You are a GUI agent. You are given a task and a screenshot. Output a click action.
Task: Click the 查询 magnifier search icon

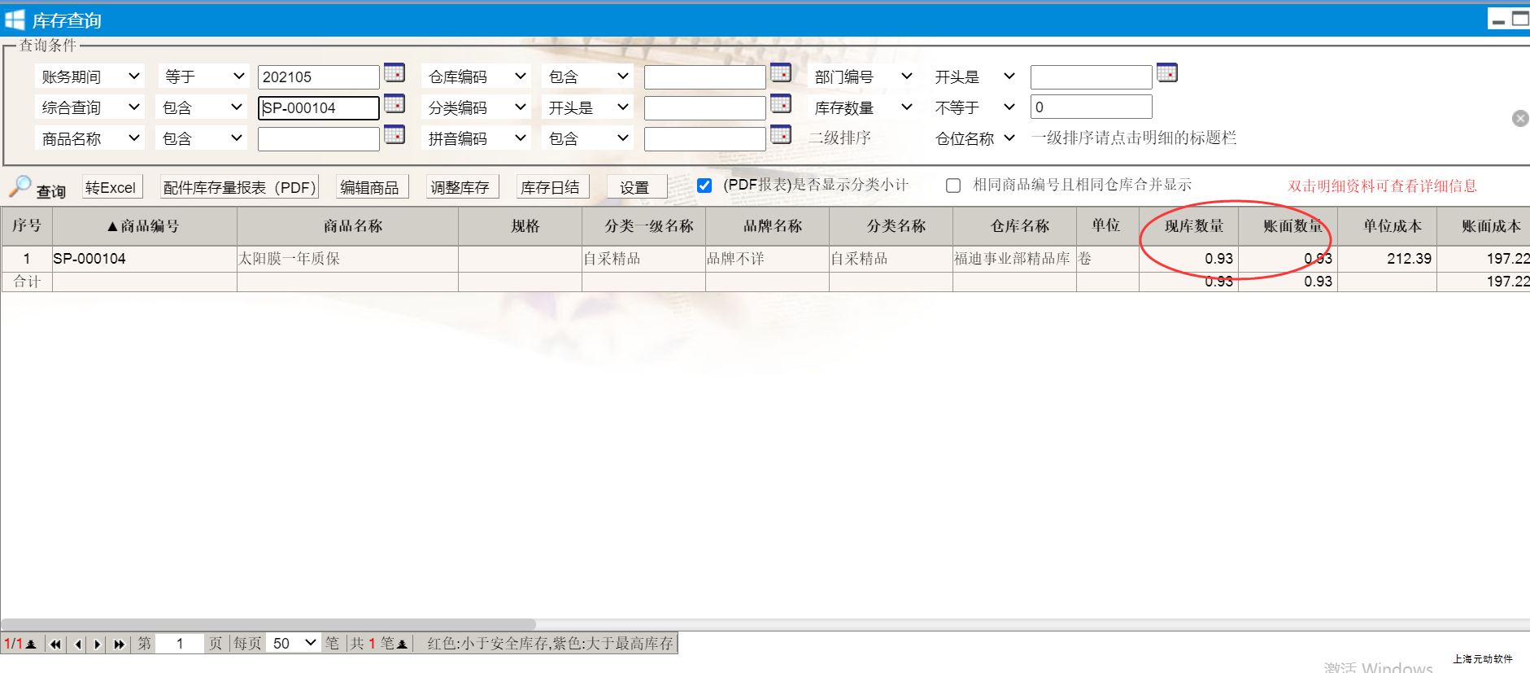(x=20, y=187)
